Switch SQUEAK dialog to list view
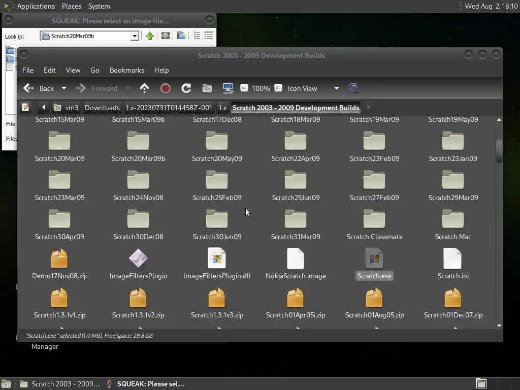Screen dimensions: 520x390 pos(197,36)
